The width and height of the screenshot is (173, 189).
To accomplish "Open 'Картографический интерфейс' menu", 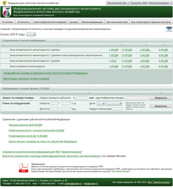I will 50,22.
